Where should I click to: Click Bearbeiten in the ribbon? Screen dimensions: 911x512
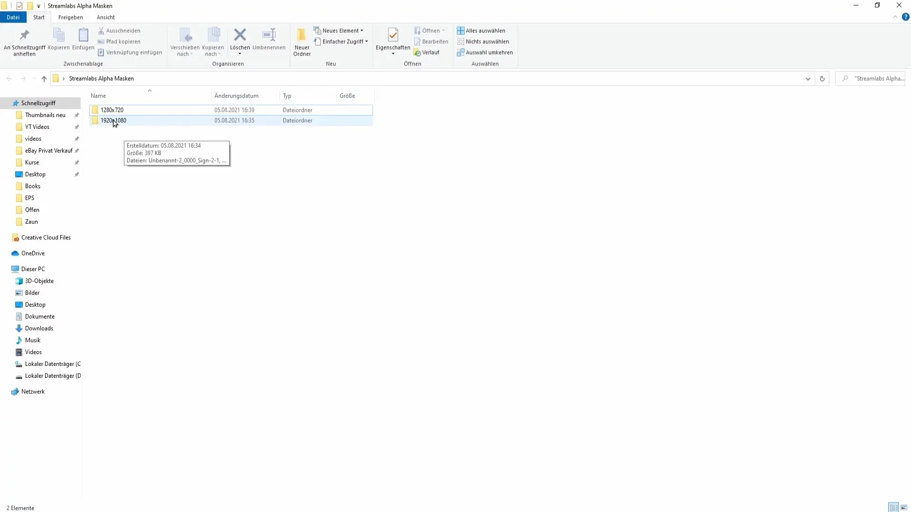[x=431, y=41]
